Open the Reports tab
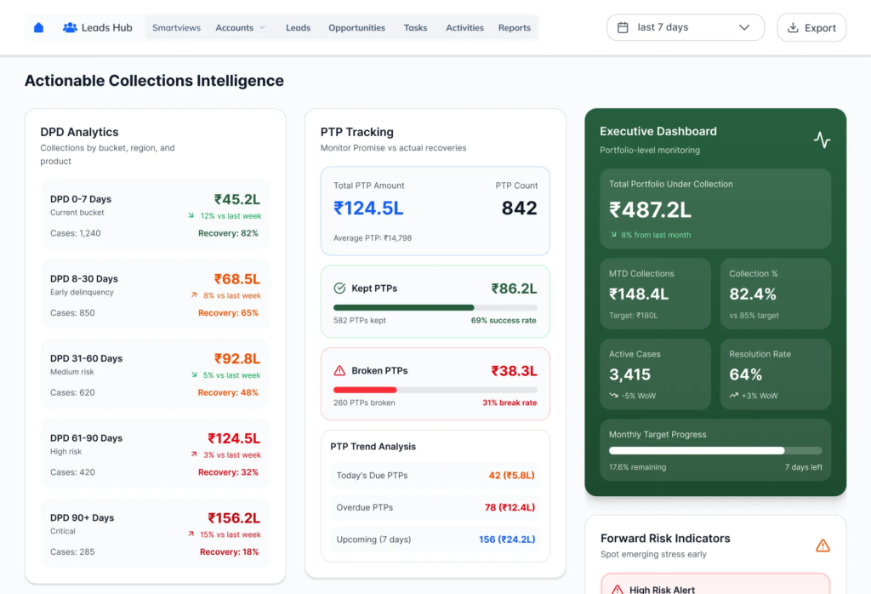The image size is (871, 594). point(515,27)
